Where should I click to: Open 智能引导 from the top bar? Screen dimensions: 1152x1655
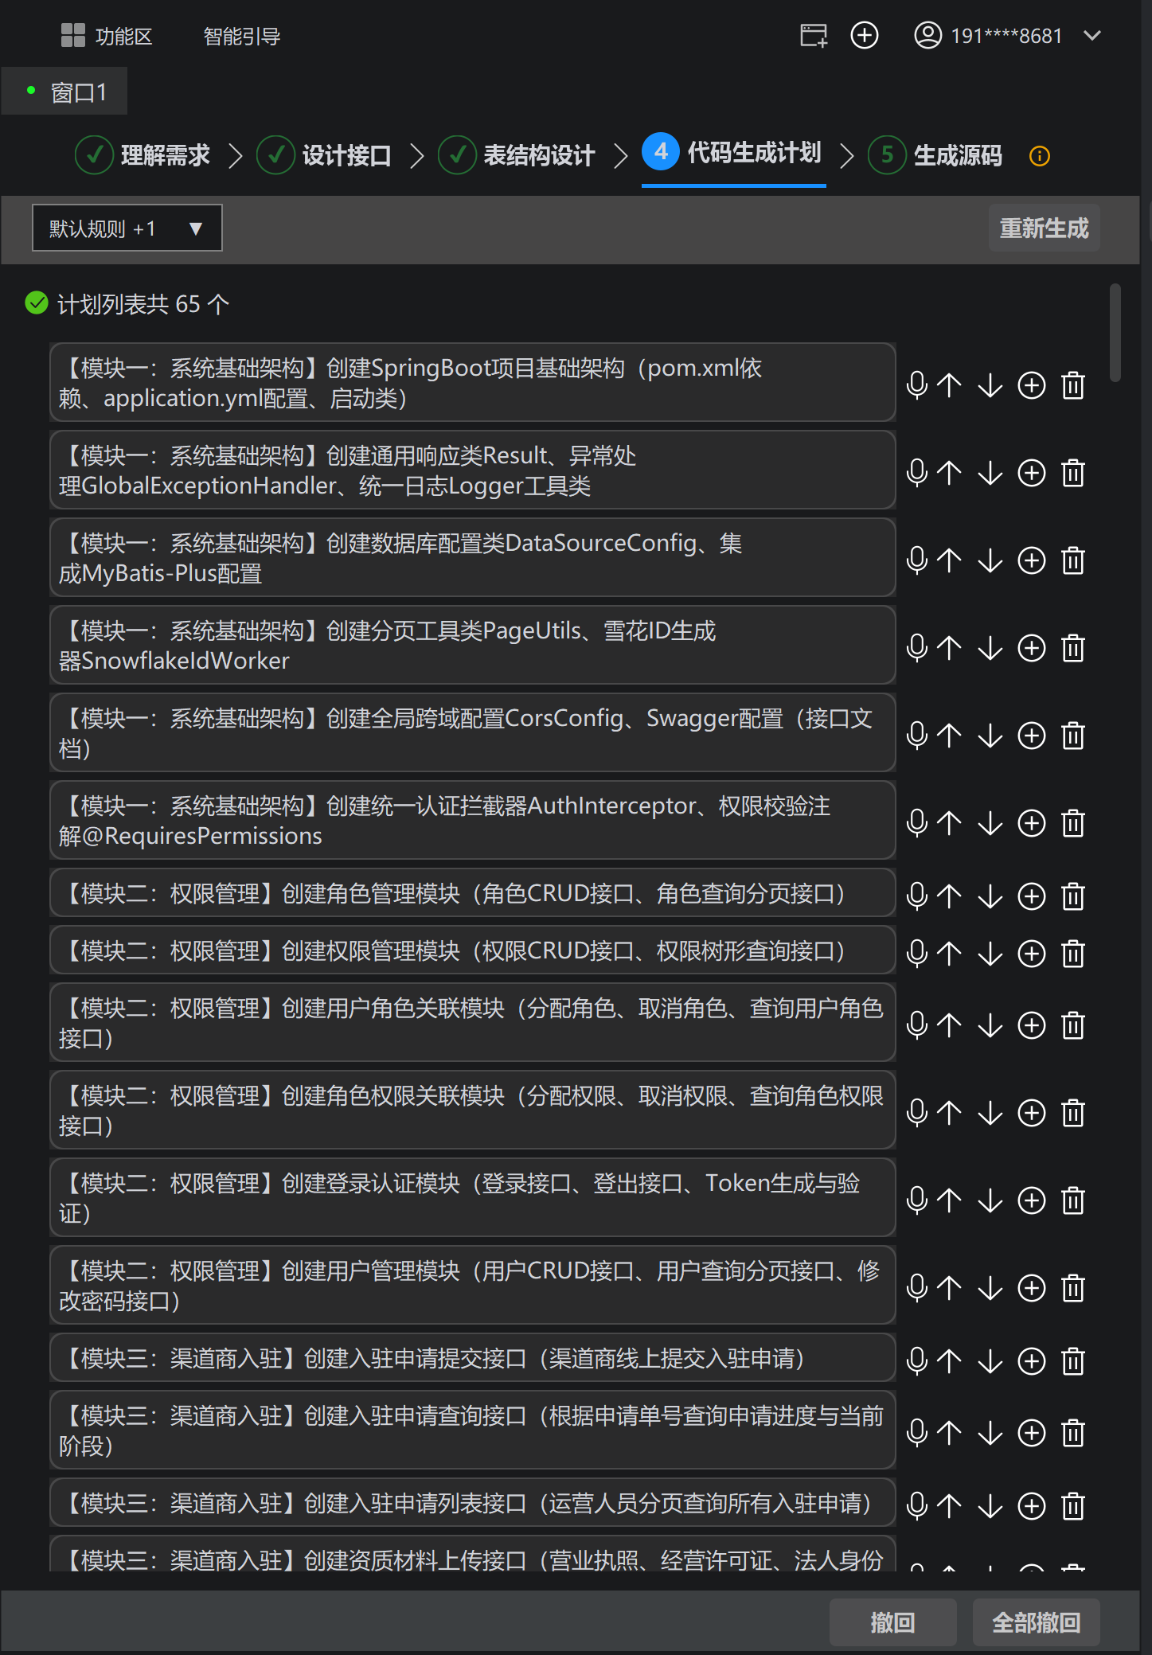(x=242, y=36)
